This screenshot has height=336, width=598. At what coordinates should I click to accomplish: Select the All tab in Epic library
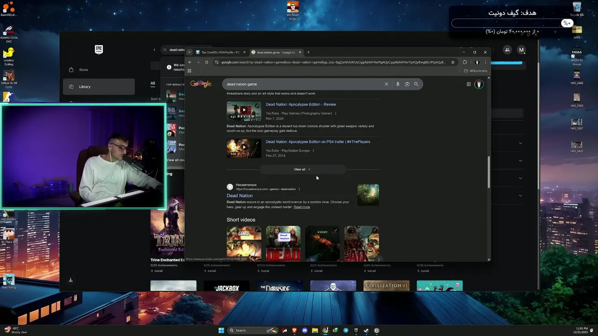(152, 84)
